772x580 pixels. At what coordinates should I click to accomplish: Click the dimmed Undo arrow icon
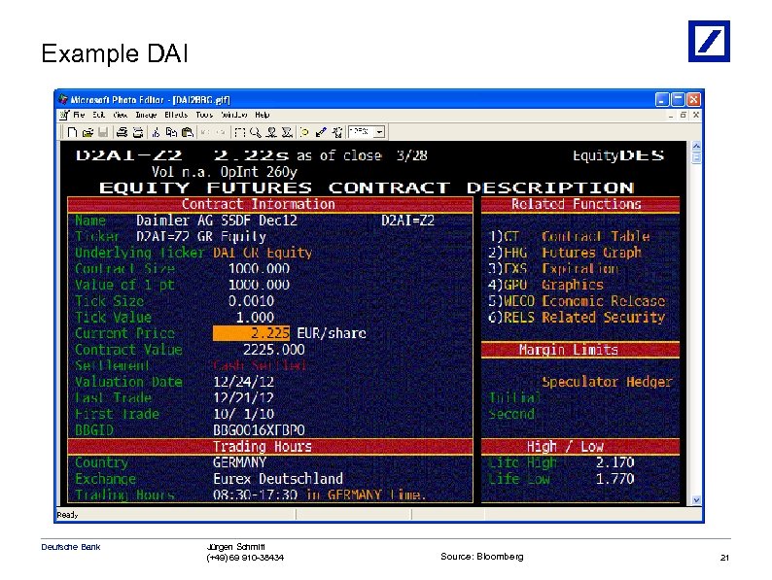coord(205,132)
